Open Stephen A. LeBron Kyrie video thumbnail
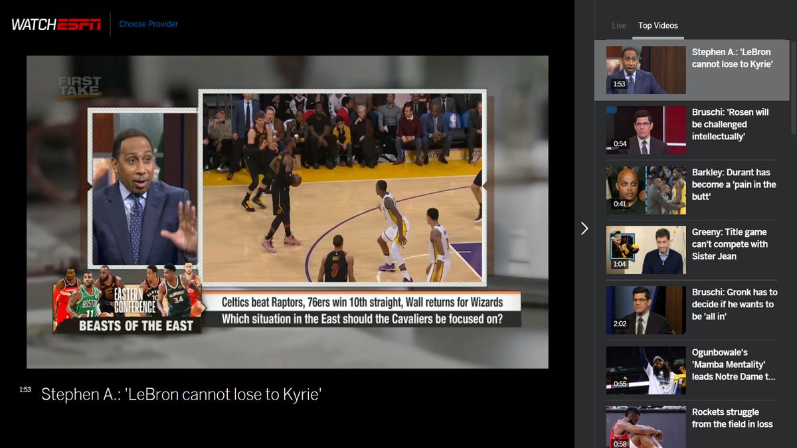797x448 pixels. click(x=646, y=70)
